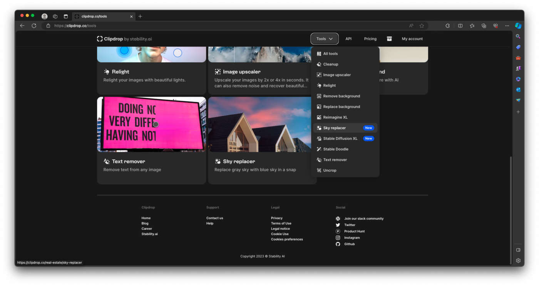
Task: Open sidebar search magnifier icon
Action: [518, 37]
